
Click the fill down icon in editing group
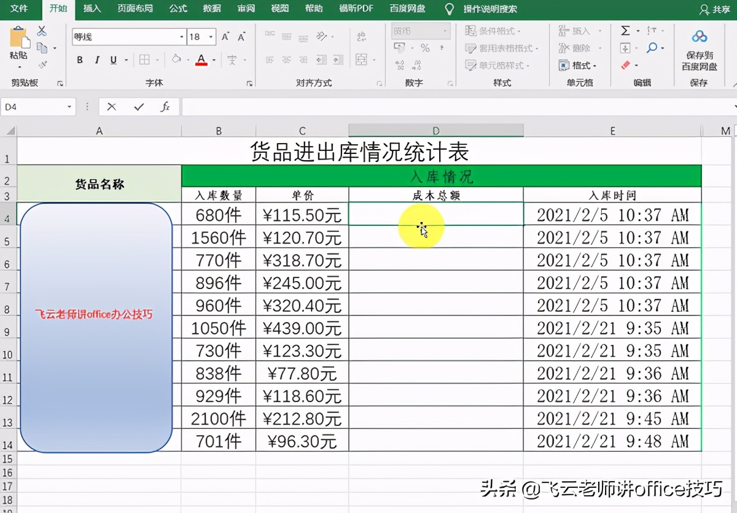625,48
